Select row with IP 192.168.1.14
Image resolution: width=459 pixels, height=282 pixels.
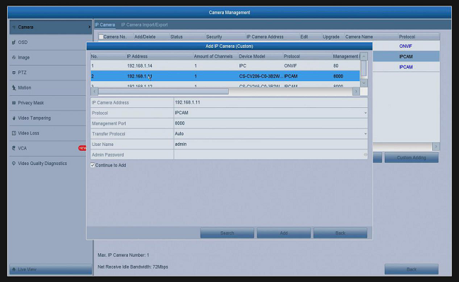point(225,66)
